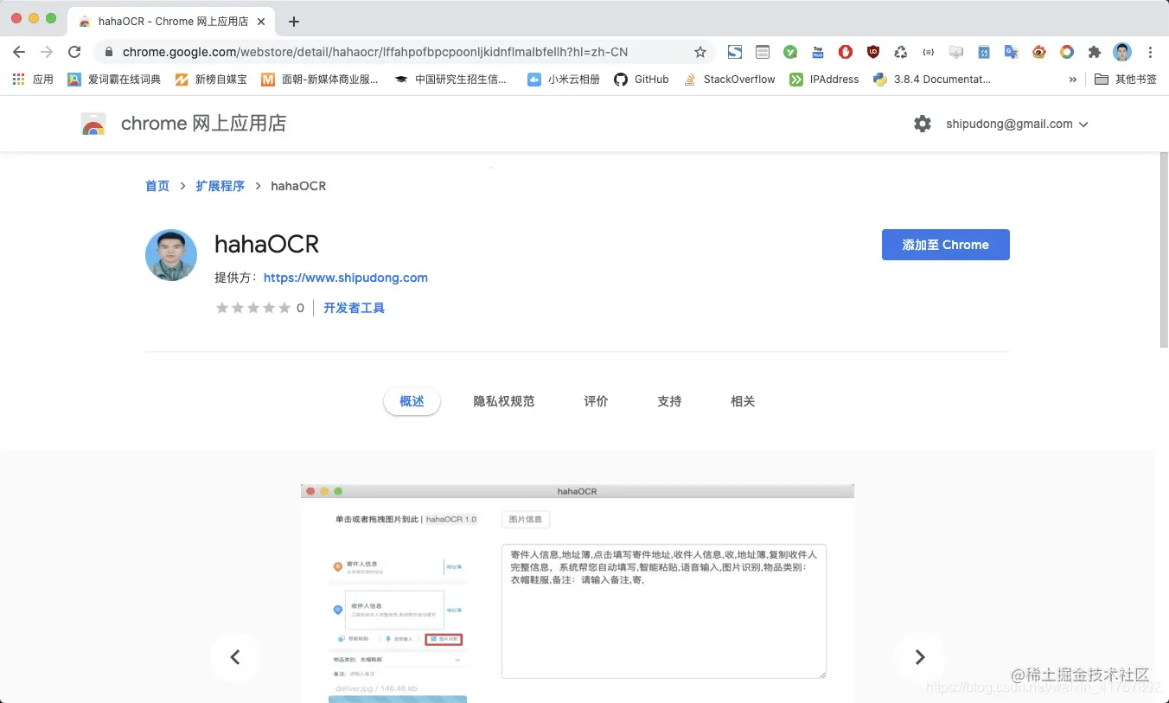
Task: Open the curly braces JSON extension
Action: pos(929,52)
